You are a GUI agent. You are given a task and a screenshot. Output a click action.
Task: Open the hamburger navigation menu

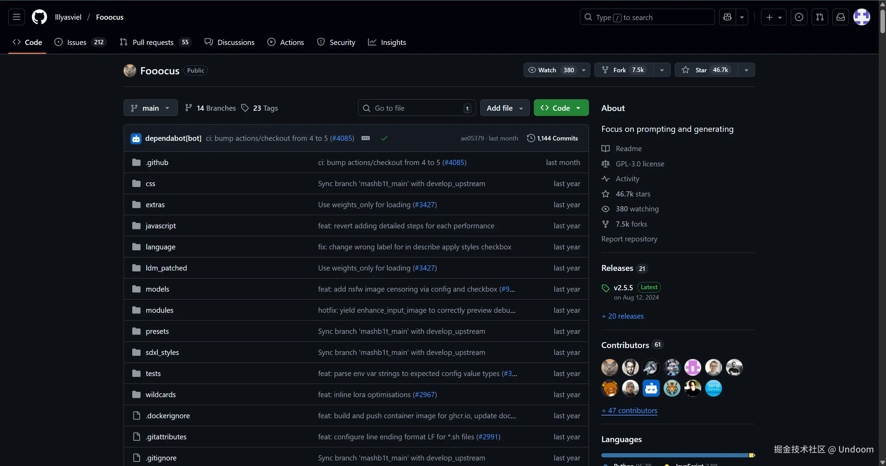(17, 17)
